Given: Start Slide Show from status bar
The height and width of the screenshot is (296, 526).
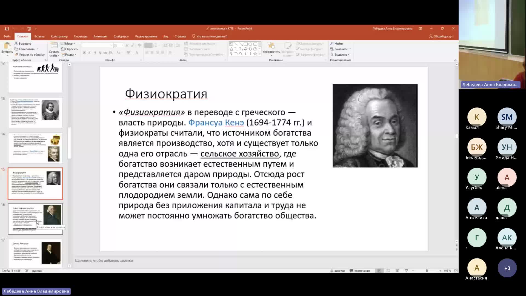Looking at the screenshot, I should (x=406, y=271).
